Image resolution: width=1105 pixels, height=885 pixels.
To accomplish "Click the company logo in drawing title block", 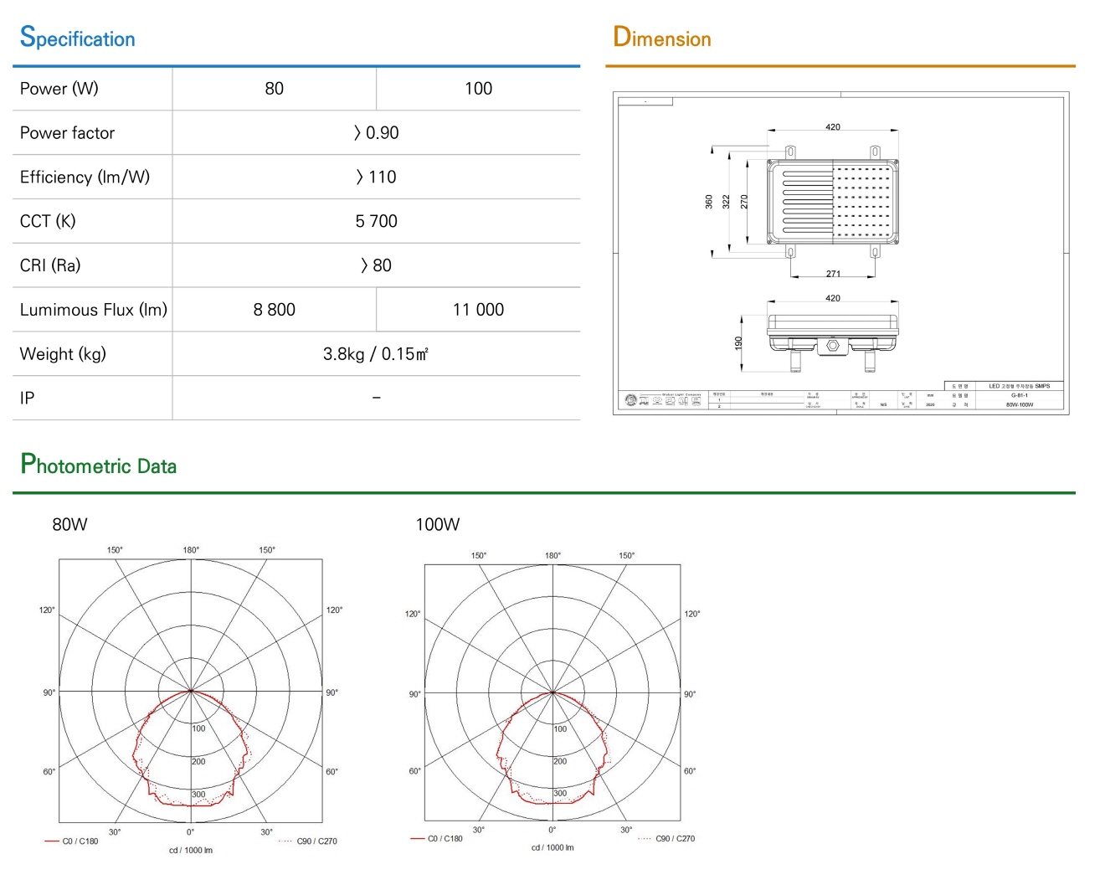I will point(631,400).
